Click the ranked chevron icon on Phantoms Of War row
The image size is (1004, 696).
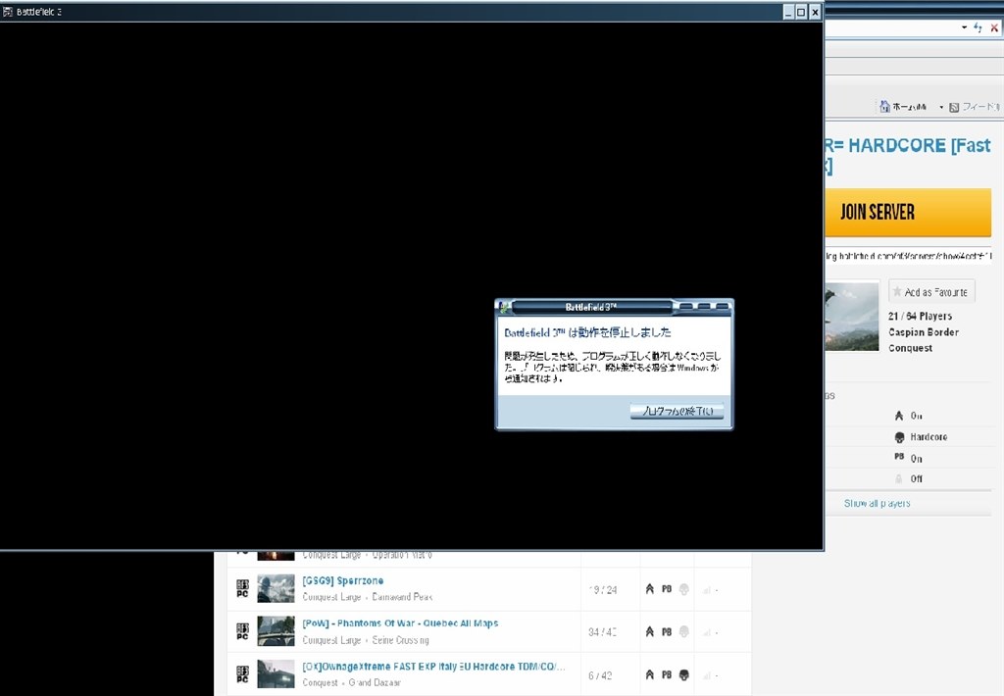[649, 631]
